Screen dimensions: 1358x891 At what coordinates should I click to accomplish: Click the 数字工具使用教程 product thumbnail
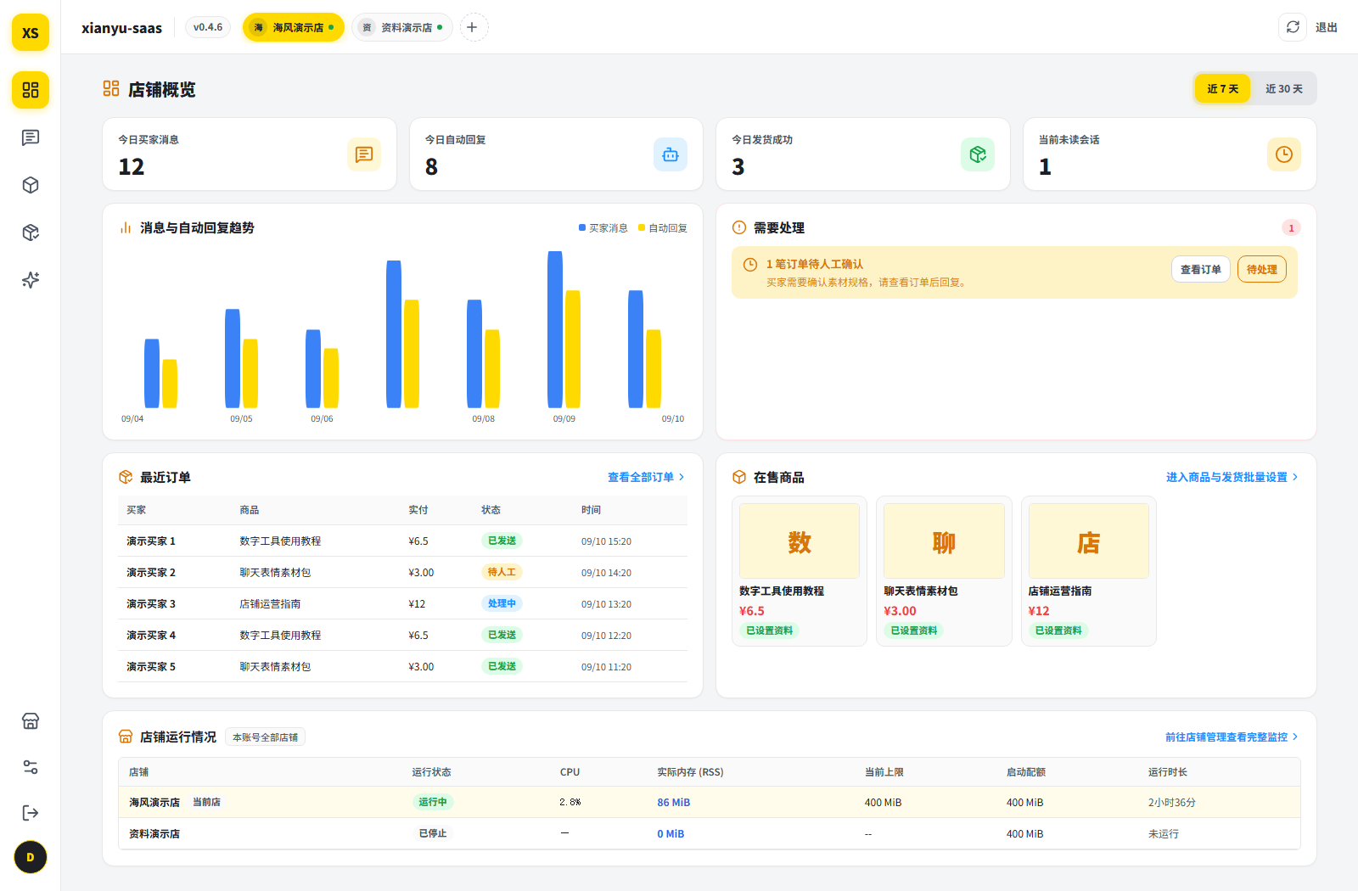800,541
